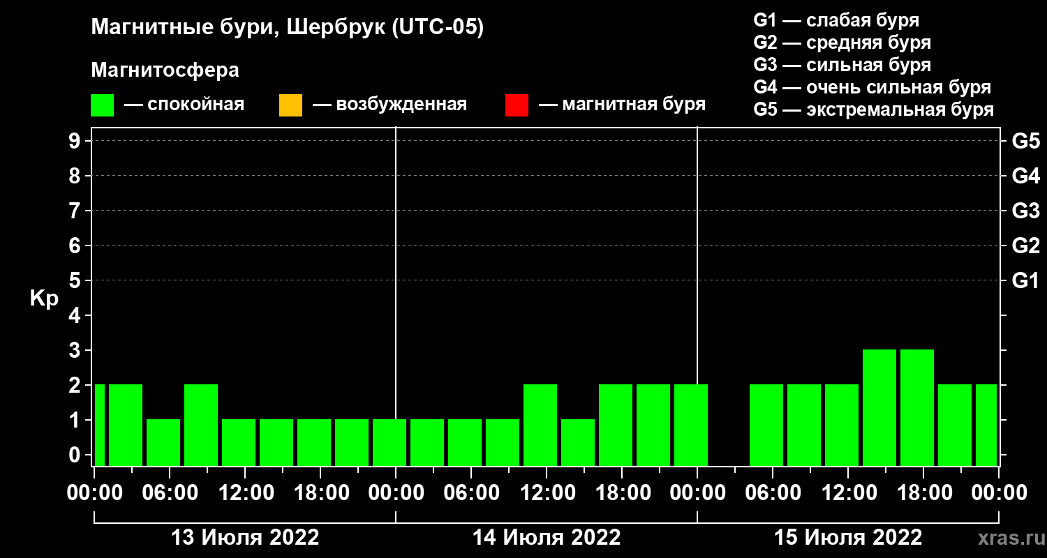Click the red 'магнитная буря' legend swatch
Viewport: 1047px width, 558px height.
click(x=517, y=105)
